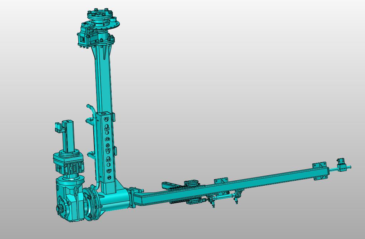The width and height of the screenshot is (365, 239).
Task: Click the finned motor body above the gearbox
Action: tap(68, 163)
